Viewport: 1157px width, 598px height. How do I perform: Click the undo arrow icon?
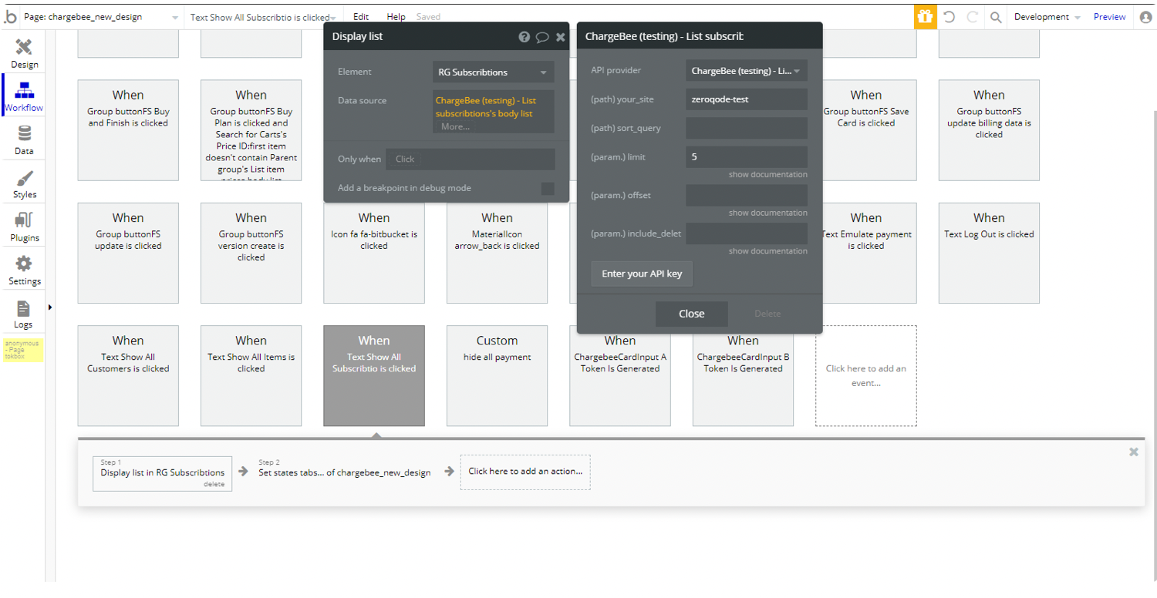pyautogui.click(x=950, y=17)
